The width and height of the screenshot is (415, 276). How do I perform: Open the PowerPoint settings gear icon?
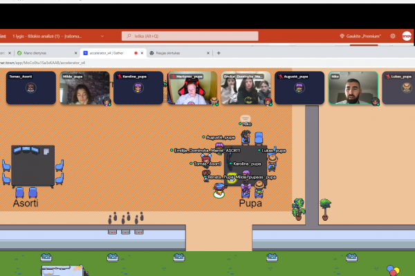pyautogui.click(x=393, y=36)
